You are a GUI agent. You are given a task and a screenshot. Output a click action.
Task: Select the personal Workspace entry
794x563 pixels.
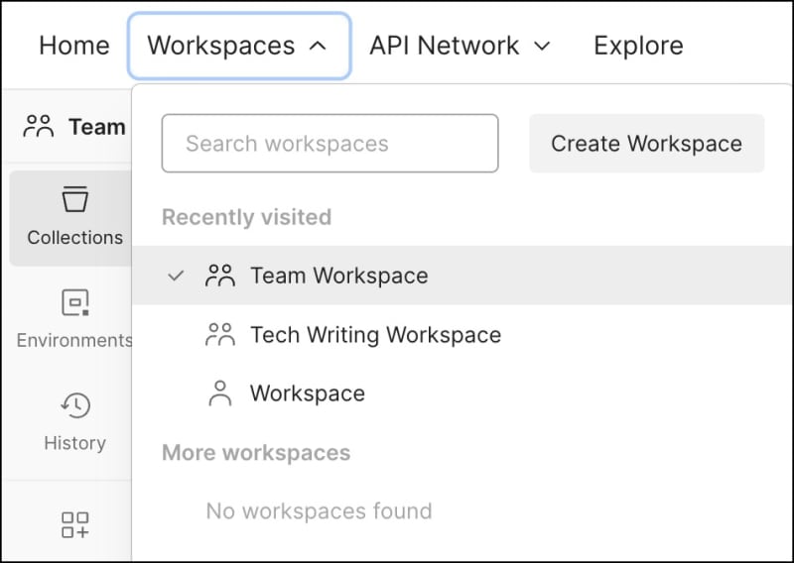pyautogui.click(x=308, y=394)
